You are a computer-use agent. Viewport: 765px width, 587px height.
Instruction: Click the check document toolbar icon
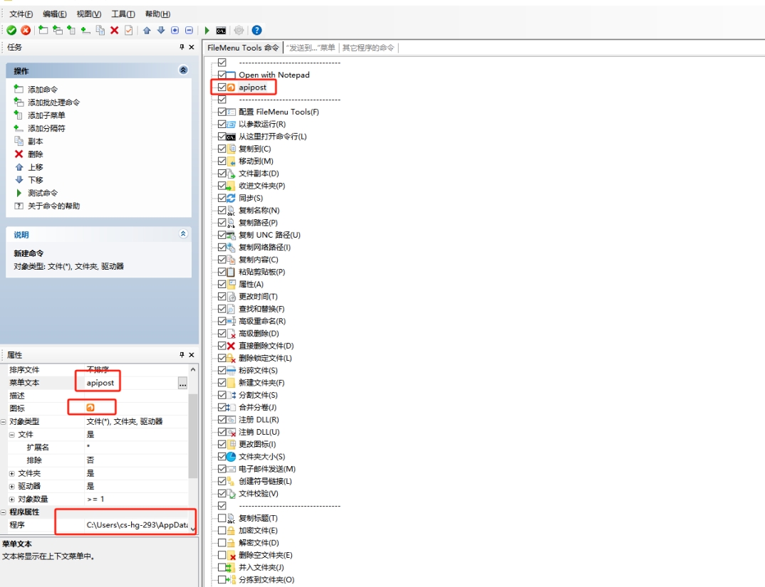tap(128, 30)
